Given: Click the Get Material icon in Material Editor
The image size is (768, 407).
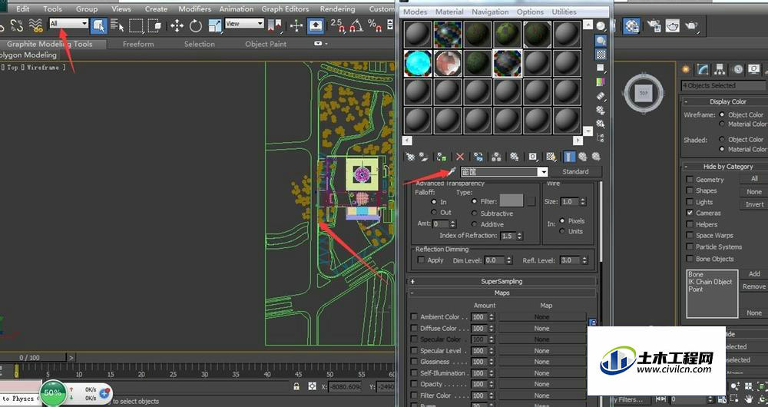Looking at the screenshot, I should click(410, 157).
